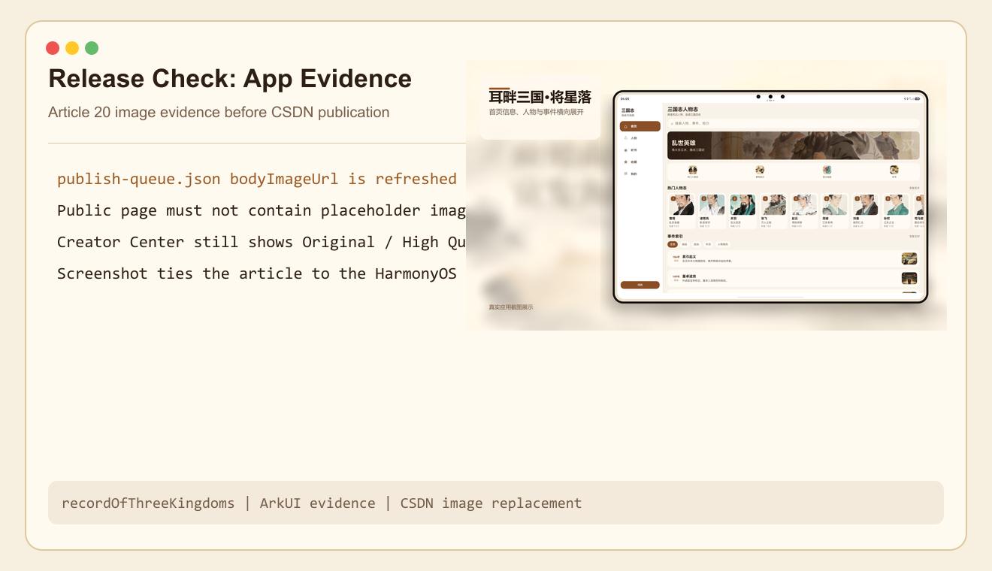Screen dimensions: 992x571
Task: Open the 关羽 character card
Action: click(742, 211)
